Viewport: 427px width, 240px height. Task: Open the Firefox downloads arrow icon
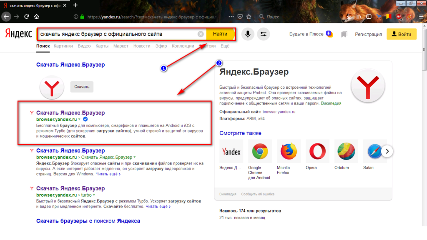pyautogui.click(x=349, y=17)
